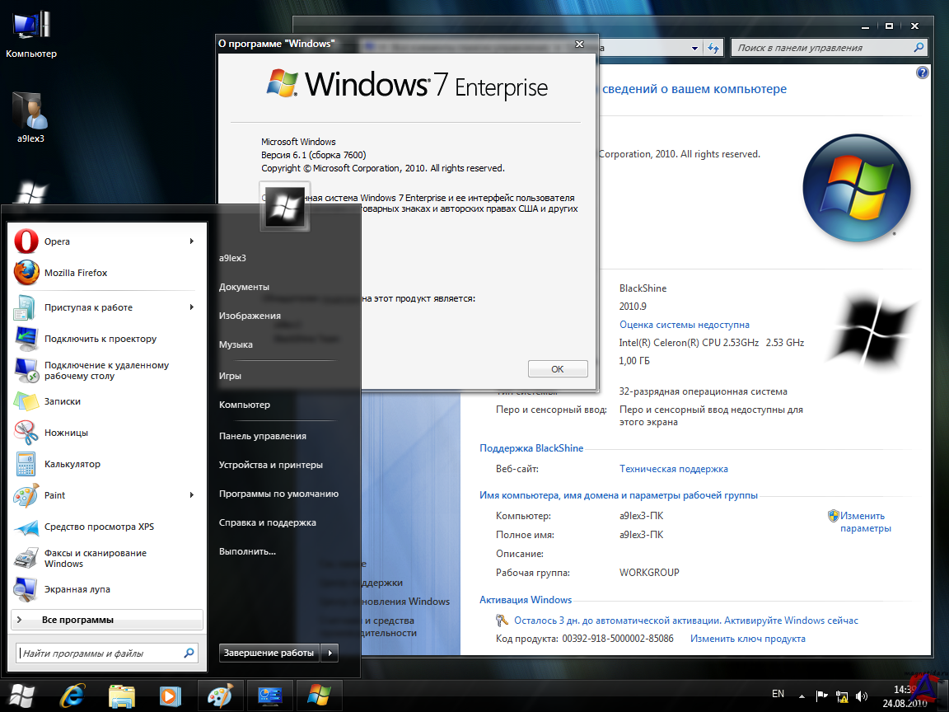
Task: Click the Найти программы и файлы search box
Action: coord(99,653)
